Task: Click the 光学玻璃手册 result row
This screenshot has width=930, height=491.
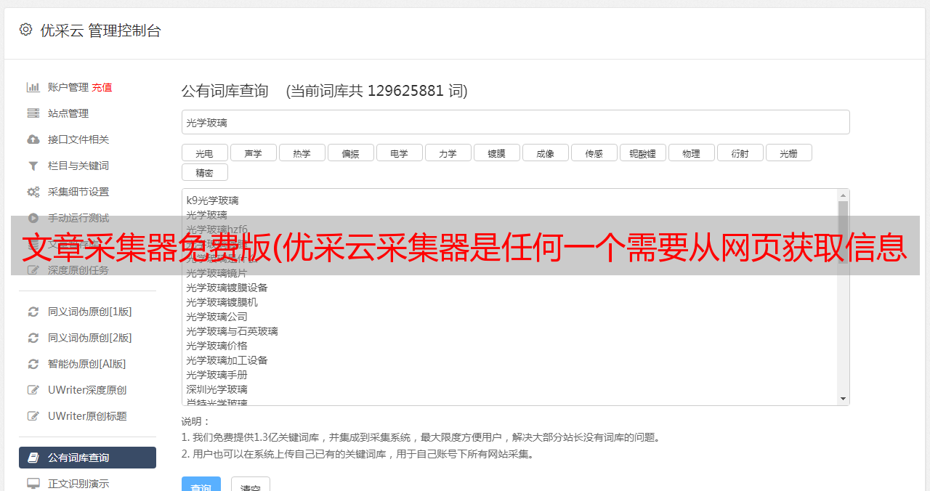Action: (x=217, y=375)
